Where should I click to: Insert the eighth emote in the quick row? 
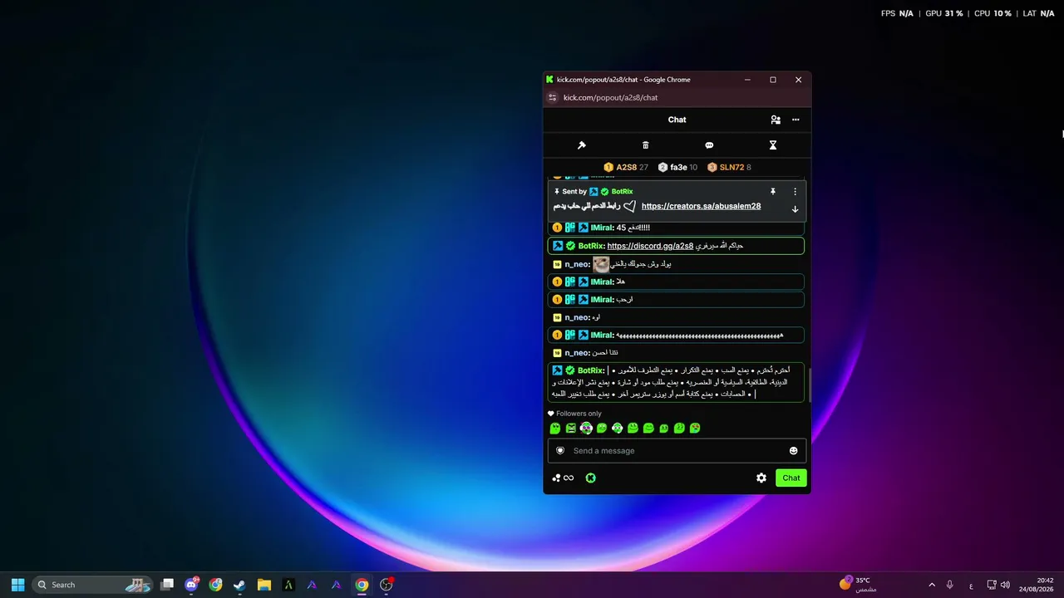click(x=663, y=429)
